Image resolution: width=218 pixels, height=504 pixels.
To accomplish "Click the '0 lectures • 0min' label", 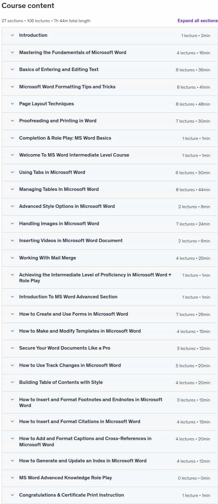I will (194, 478).
